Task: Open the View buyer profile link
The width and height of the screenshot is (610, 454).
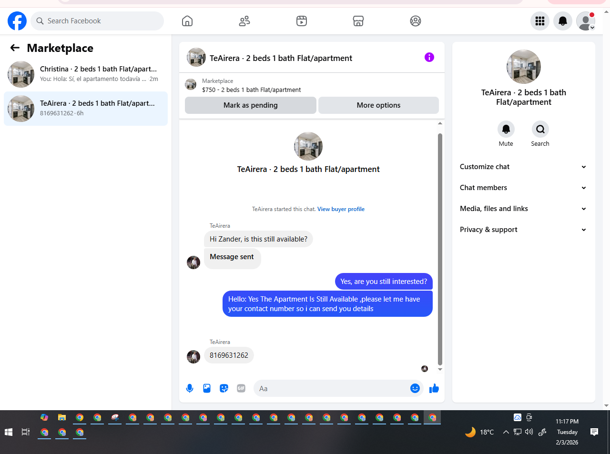Action: [341, 209]
